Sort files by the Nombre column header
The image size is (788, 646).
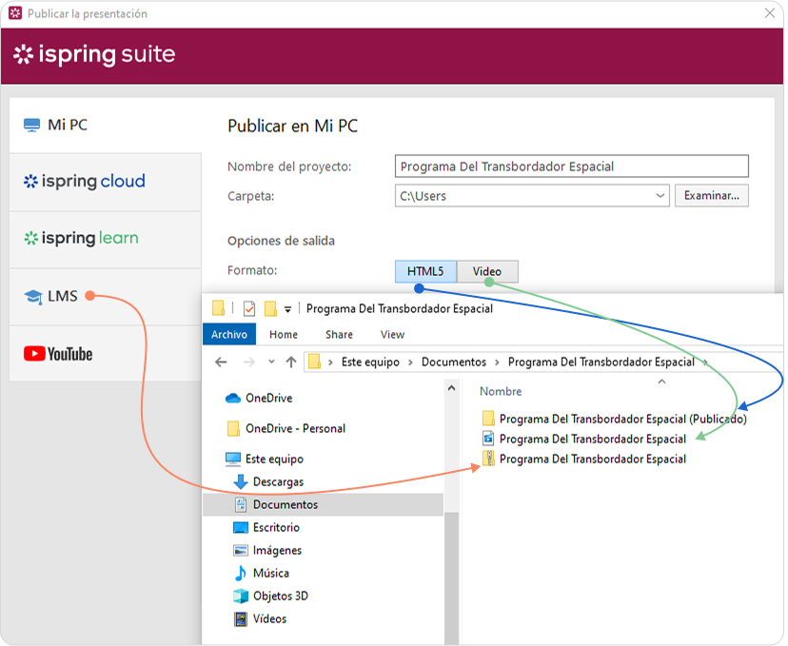501,391
